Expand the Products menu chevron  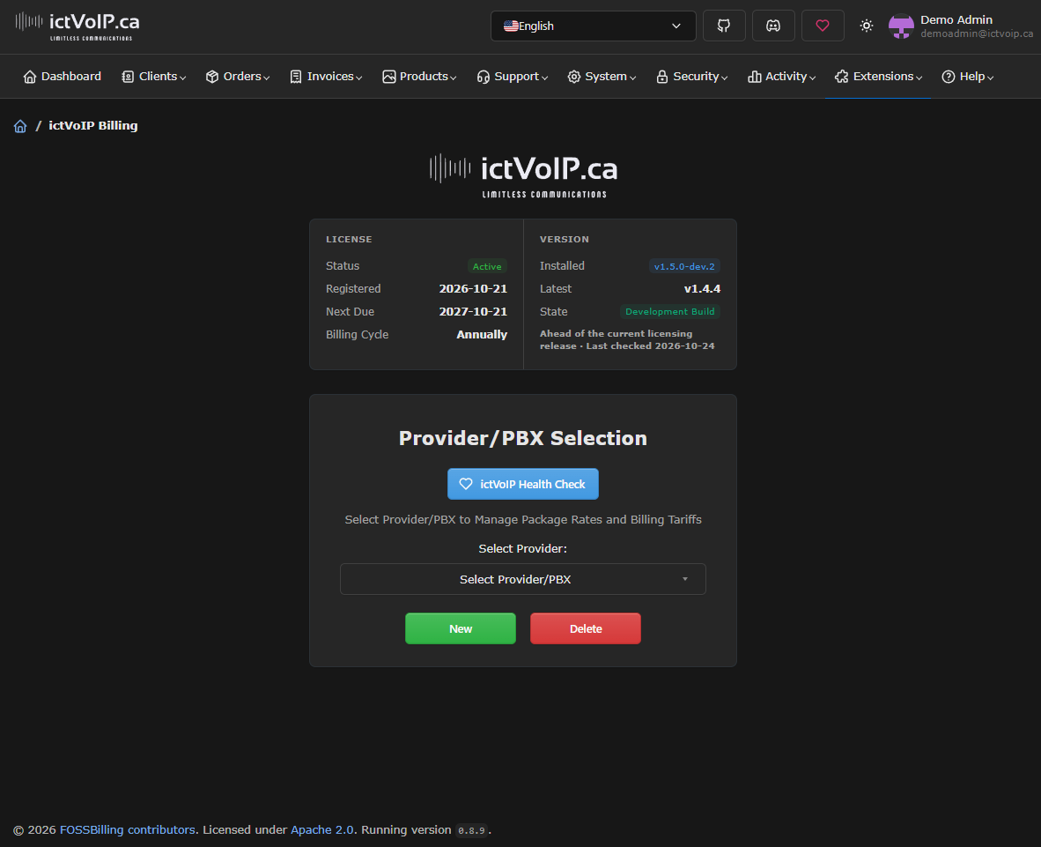(x=453, y=78)
